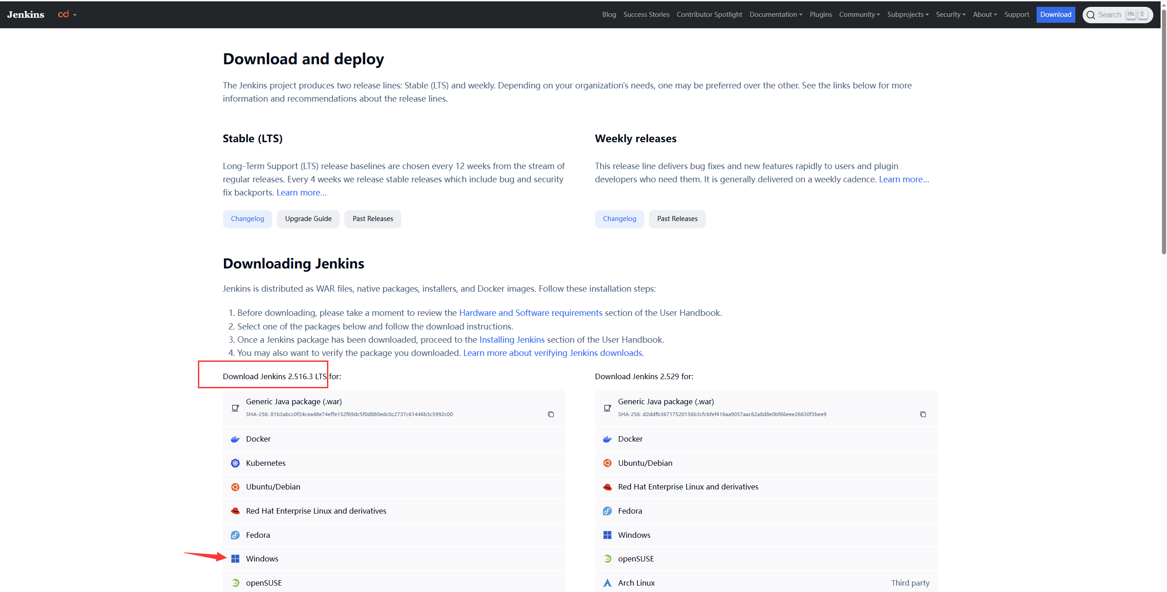Click the page vertical scrollbar
Image resolution: width=1167 pixels, height=592 pixels.
(1163, 132)
